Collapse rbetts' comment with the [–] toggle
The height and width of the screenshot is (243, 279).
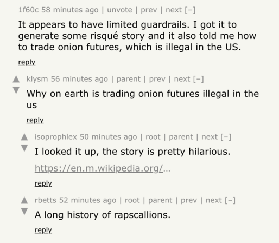click(x=230, y=200)
